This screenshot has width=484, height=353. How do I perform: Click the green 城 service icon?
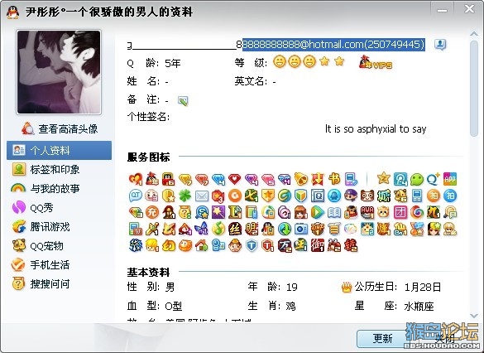pos(384,196)
